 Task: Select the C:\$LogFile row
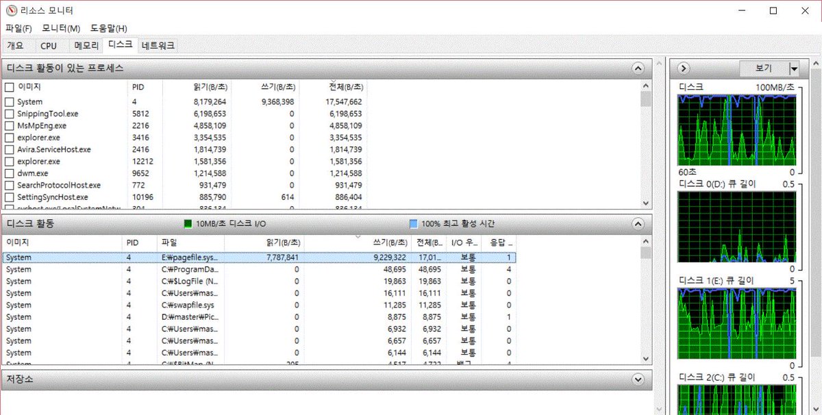tap(260, 281)
